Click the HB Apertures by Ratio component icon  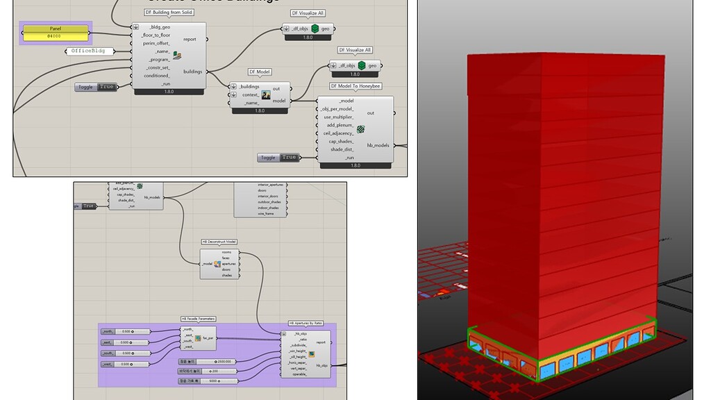pyautogui.click(x=311, y=353)
